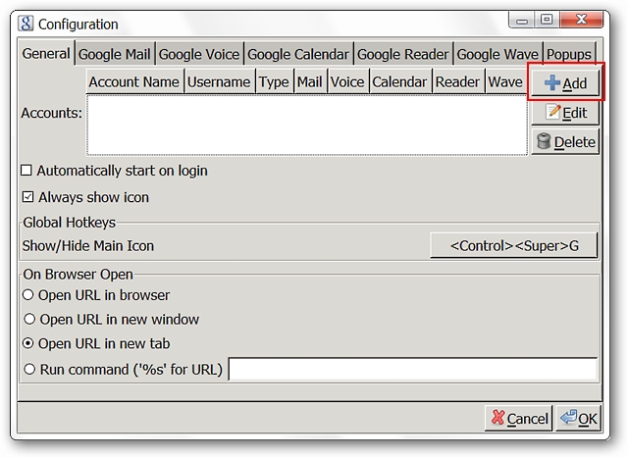Click the Configuration window app icon
The height and width of the screenshot is (458, 628).
click(26, 24)
